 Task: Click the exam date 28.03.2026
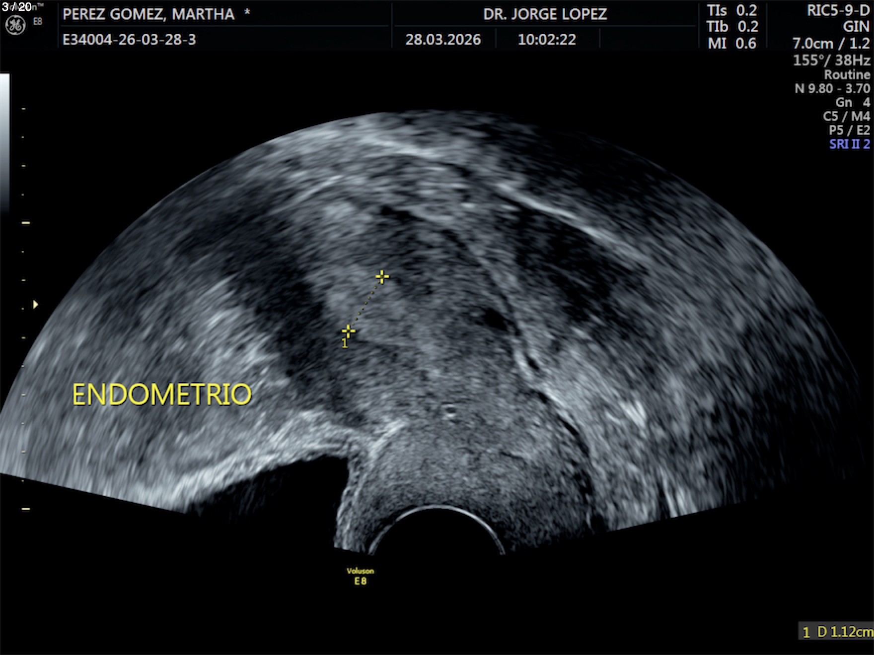tap(443, 40)
